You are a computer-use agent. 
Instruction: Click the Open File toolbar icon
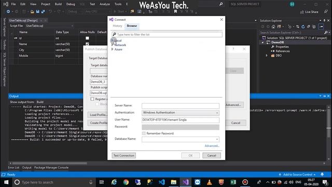tap(32, 11)
